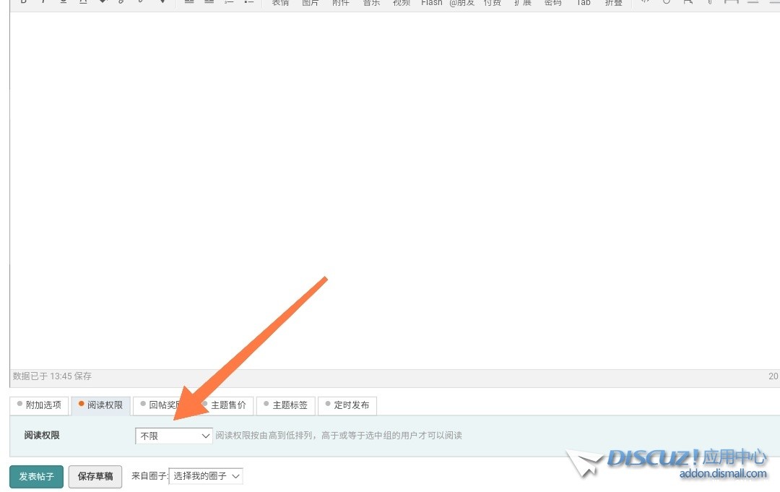The image size is (780, 492).
Task: Switch to the 主题售价 tab
Action: (225, 405)
